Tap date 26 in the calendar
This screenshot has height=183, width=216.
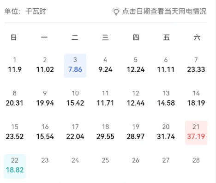(x=136, y=160)
